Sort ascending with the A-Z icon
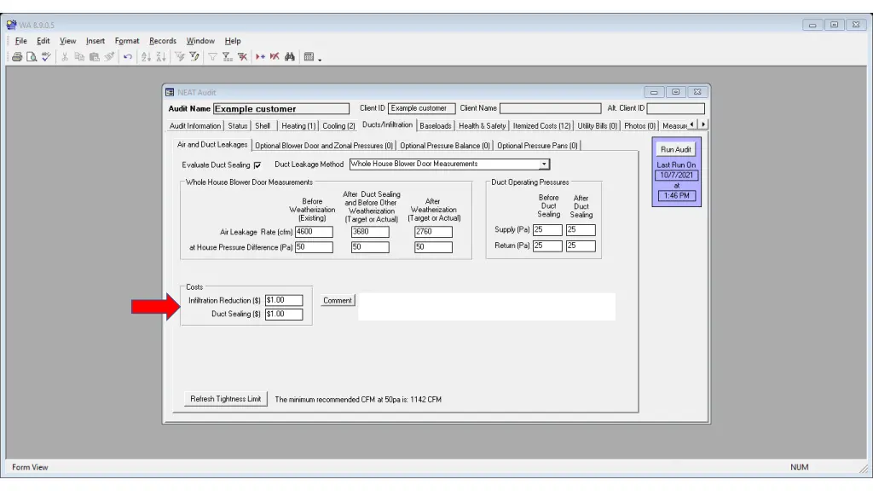Screen dimensions: 873x491 [x=146, y=57]
